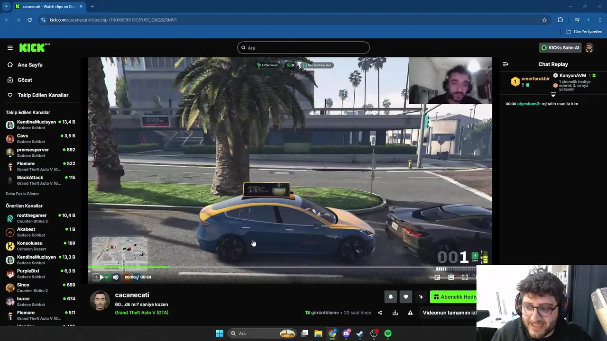Click Windows taskbar Ara search box

pyautogui.click(x=262, y=333)
